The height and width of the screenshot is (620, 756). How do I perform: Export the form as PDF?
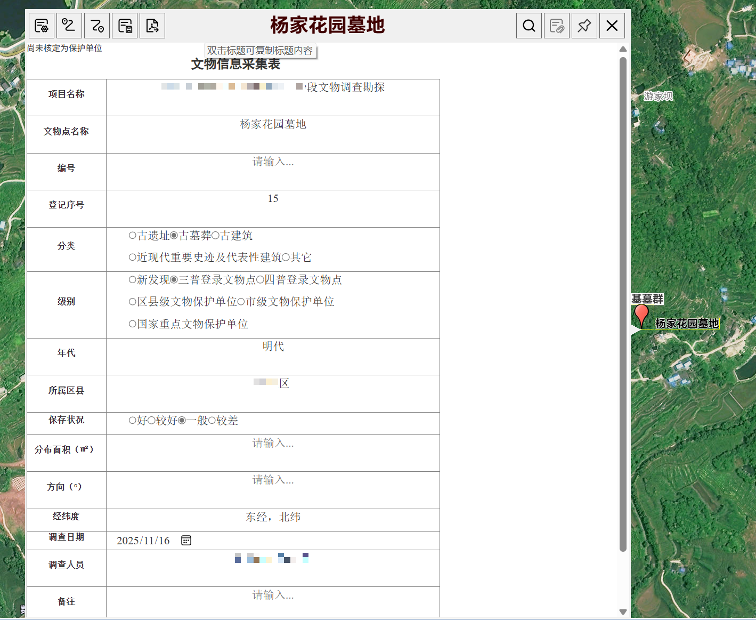[x=152, y=26]
